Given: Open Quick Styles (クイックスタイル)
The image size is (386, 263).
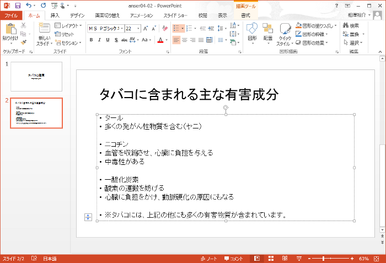Looking at the screenshot, I should tap(285, 35).
